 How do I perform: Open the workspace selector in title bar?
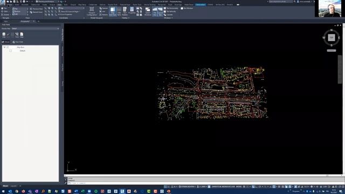[47, 2]
